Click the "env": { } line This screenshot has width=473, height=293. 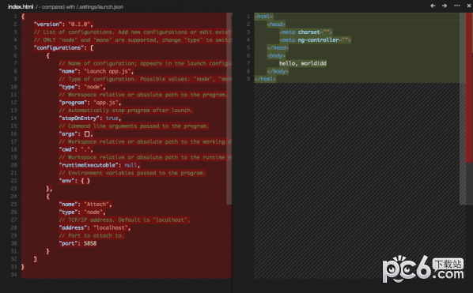pyautogui.click(x=74, y=181)
